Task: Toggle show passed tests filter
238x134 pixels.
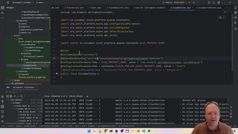Action: [7, 96]
